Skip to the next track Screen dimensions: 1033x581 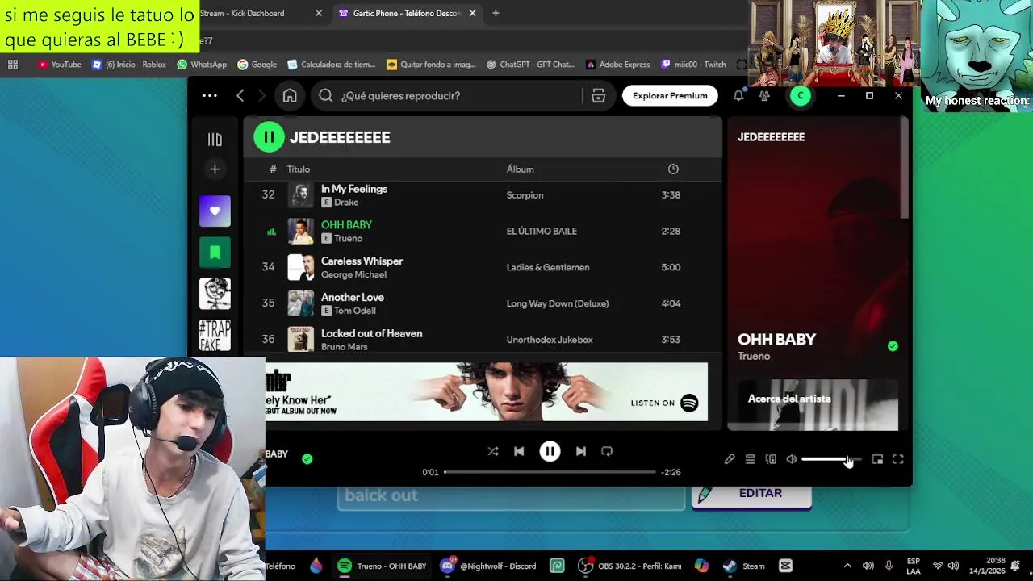[580, 452]
